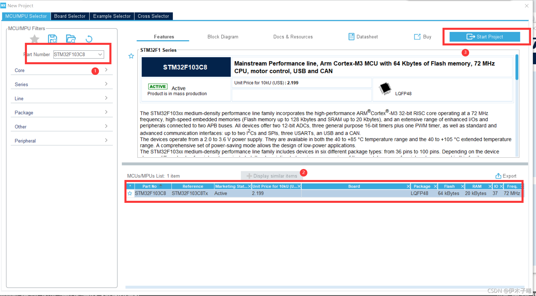Switch to the MCU/MPU Selector tab
Screen dimensions: 536x296
[26, 16]
